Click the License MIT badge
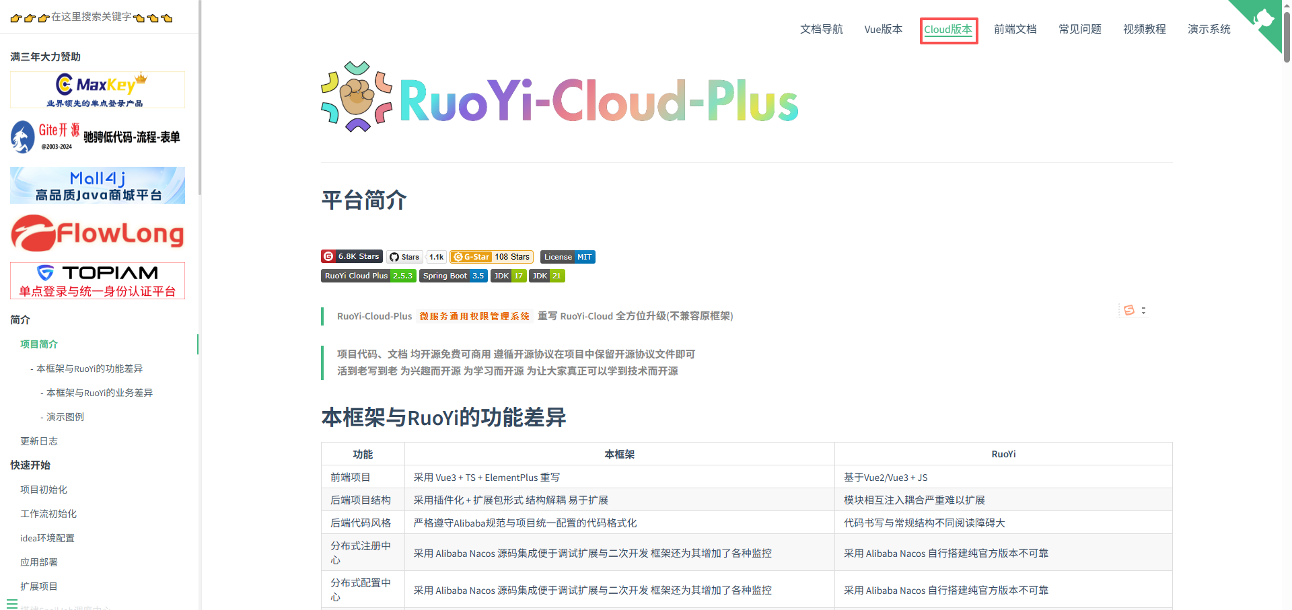The image size is (1292, 610). coord(568,257)
